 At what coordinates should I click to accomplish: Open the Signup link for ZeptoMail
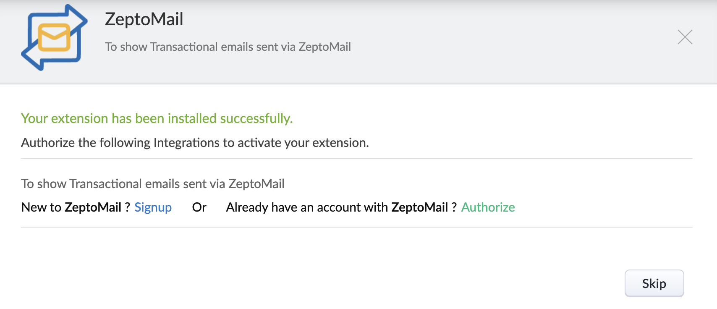[153, 207]
